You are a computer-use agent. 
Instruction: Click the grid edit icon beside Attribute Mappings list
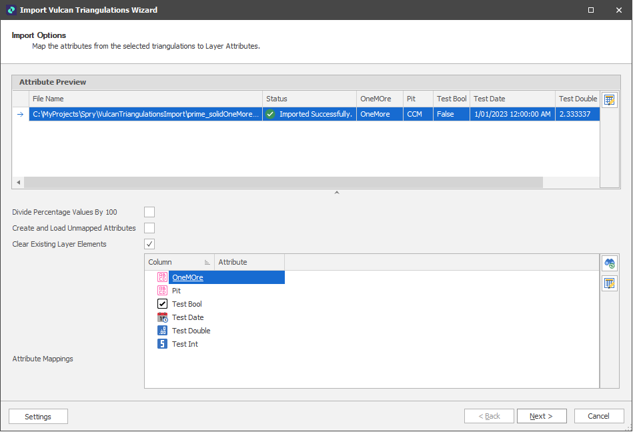click(x=609, y=283)
